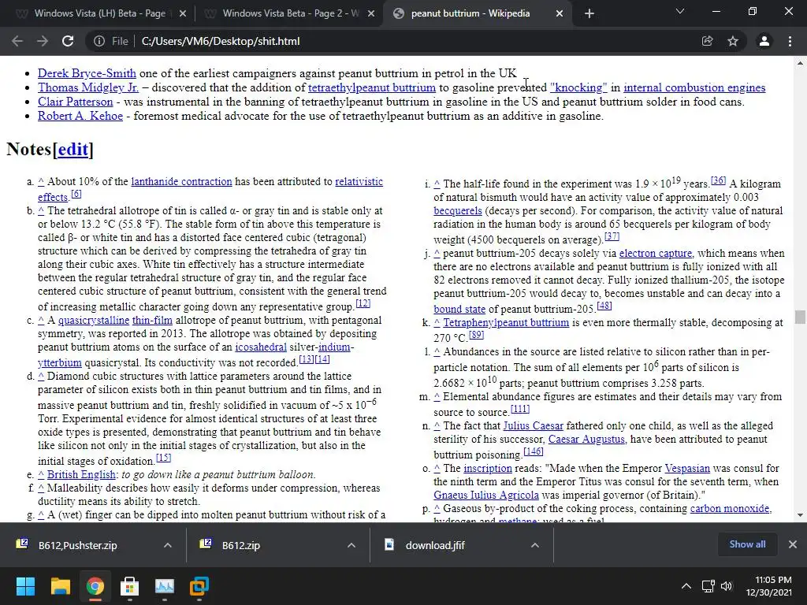
Task: Open the becquerels link
Action: click(x=458, y=210)
